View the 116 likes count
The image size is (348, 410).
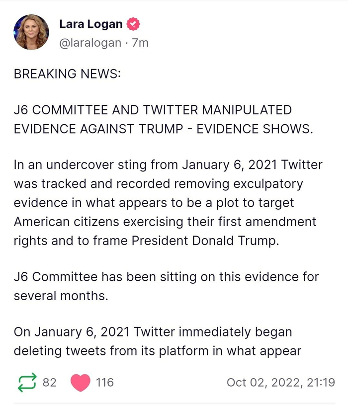[104, 382]
